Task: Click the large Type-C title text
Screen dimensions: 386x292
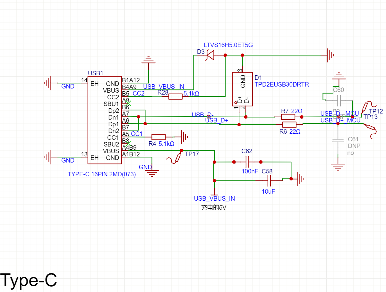Action: coord(29,280)
